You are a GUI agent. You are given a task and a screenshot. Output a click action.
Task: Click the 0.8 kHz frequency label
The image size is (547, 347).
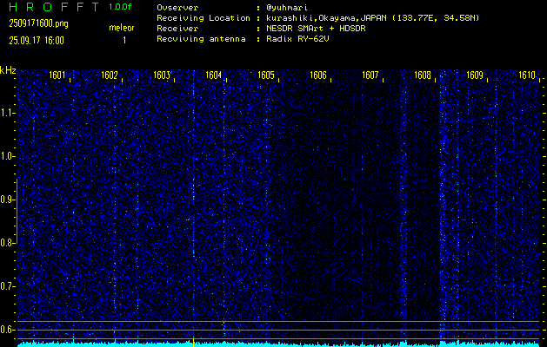[x=7, y=243]
